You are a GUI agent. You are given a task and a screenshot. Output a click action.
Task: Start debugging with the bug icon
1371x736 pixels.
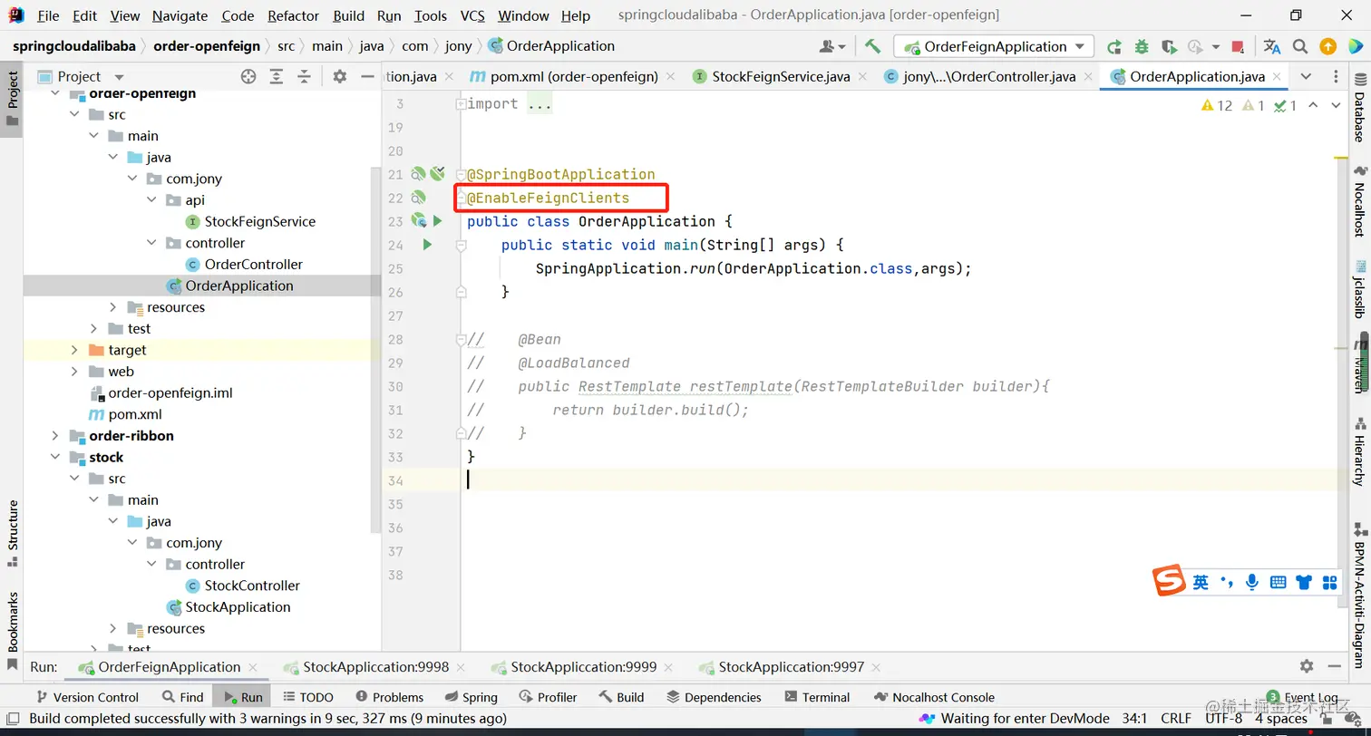pos(1142,46)
